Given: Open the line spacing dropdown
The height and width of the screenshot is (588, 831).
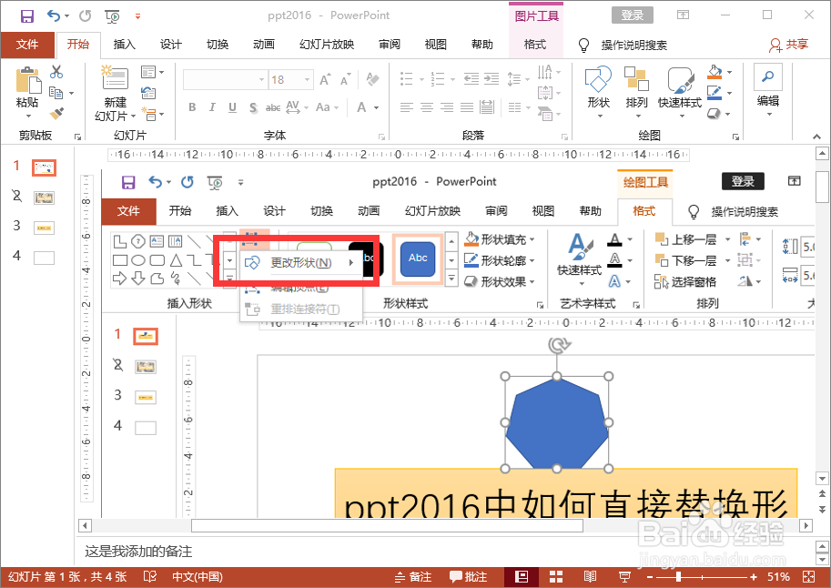Looking at the screenshot, I should (x=518, y=79).
